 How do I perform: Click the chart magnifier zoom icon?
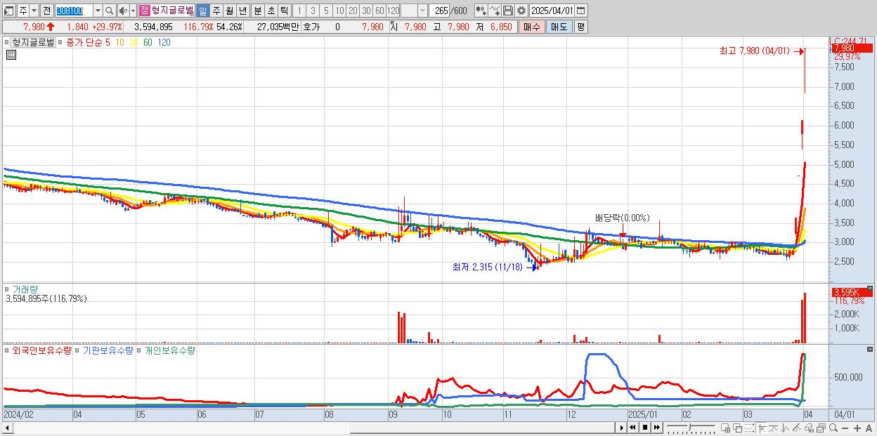point(833,428)
